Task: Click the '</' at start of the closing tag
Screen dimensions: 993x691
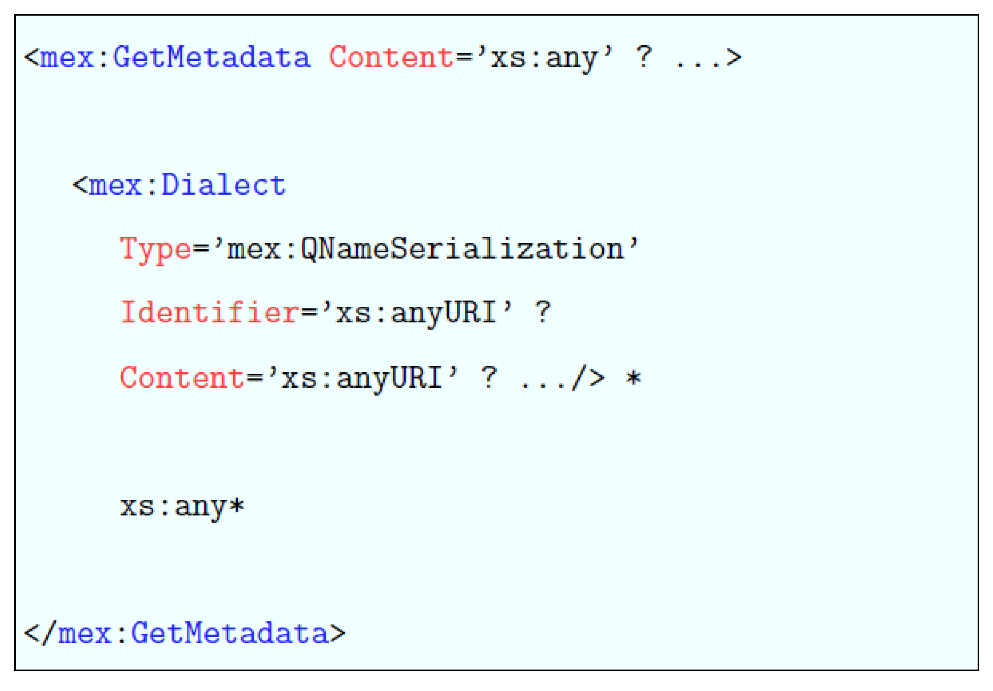Action: pyautogui.click(x=39, y=634)
